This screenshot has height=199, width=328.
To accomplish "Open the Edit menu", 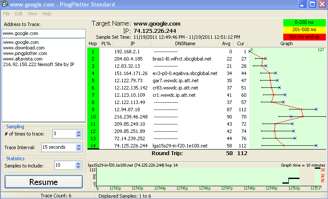I will point(19,14).
